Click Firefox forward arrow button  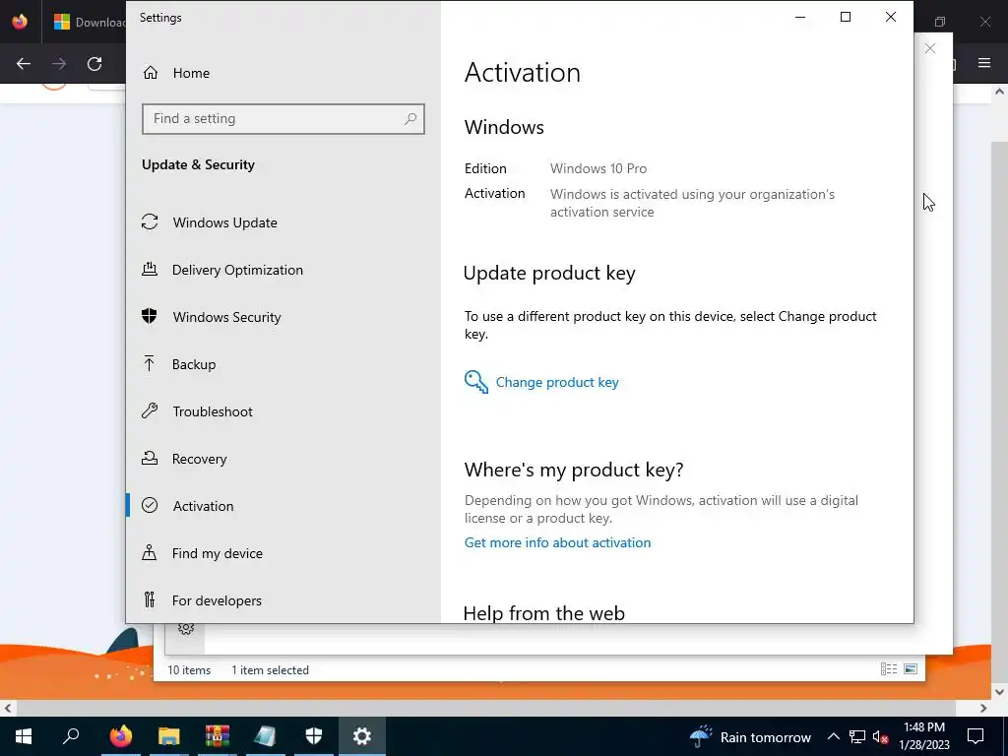pyautogui.click(x=59, y=64)
